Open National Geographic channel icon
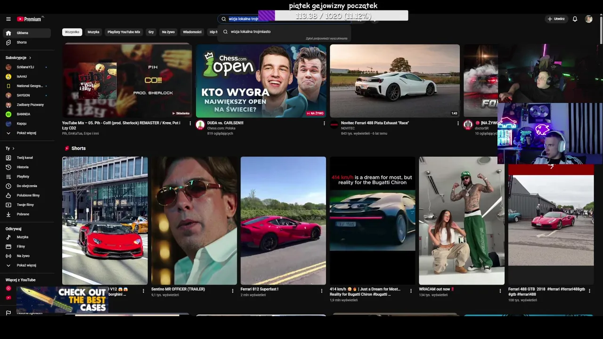The height and width of the screenshot is (339, 603). coord(8,86)
